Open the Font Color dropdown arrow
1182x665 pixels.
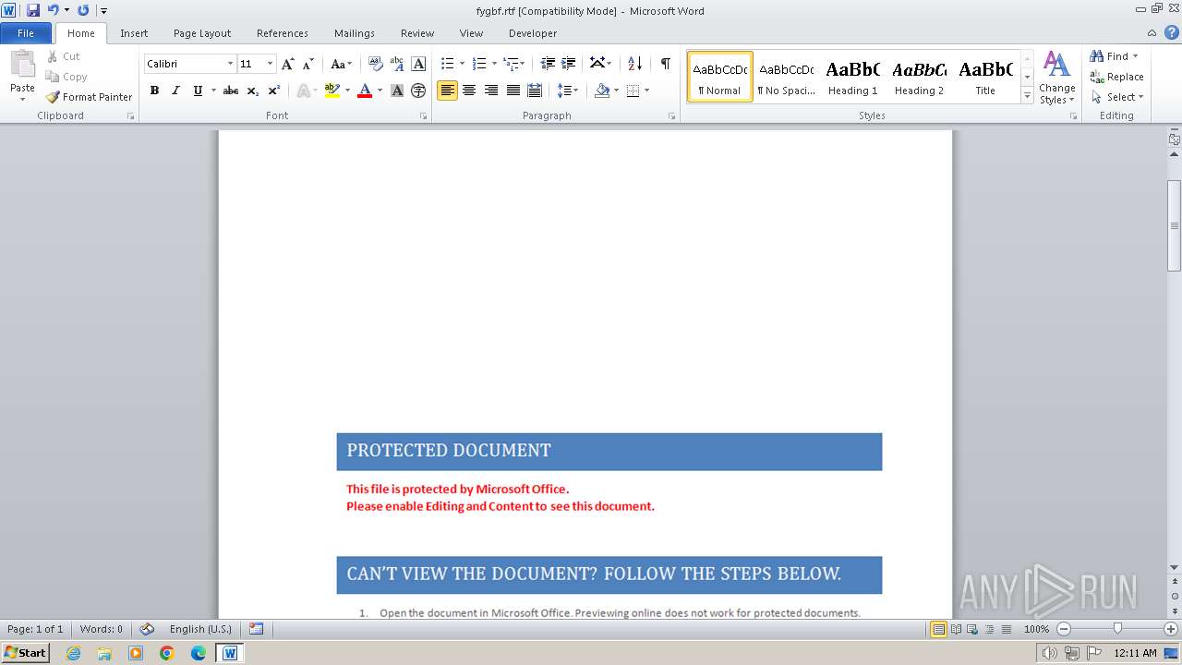pos(380,91)
